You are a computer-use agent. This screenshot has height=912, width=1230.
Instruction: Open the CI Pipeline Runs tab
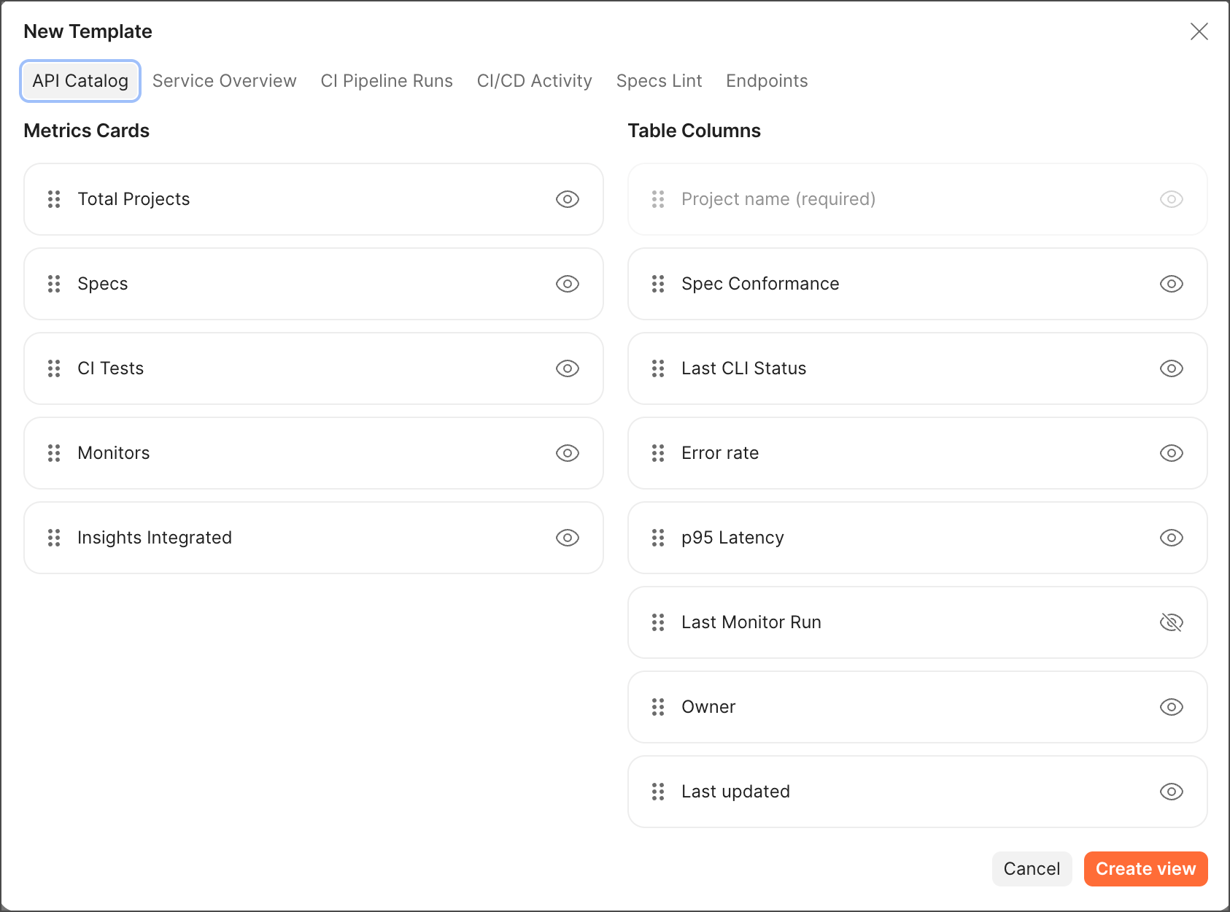click(387, 81)
